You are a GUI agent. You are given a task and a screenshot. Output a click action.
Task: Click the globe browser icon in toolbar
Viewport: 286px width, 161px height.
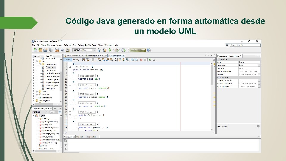pyautogui.click(x=149, y=50)
